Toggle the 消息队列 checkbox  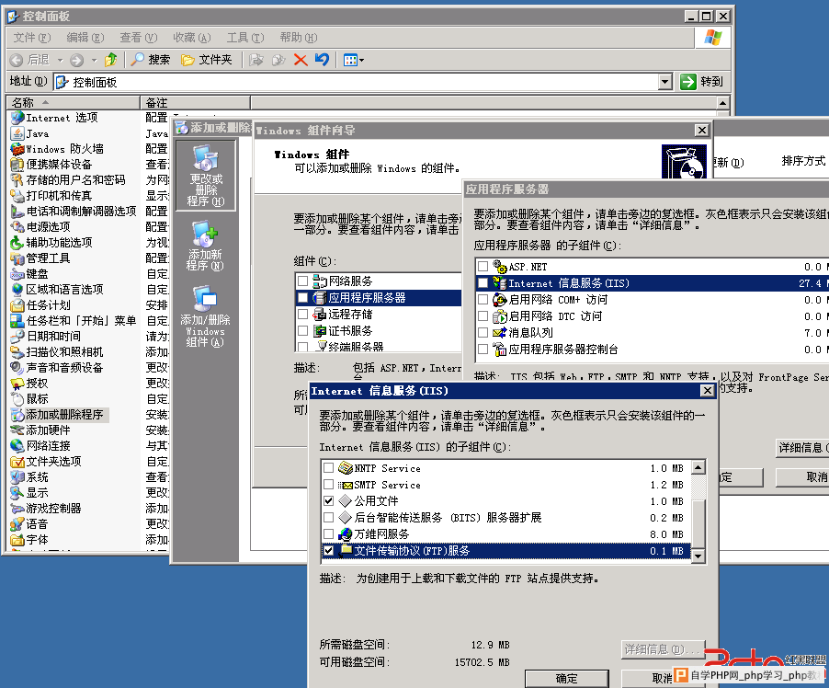pos(483,332)
